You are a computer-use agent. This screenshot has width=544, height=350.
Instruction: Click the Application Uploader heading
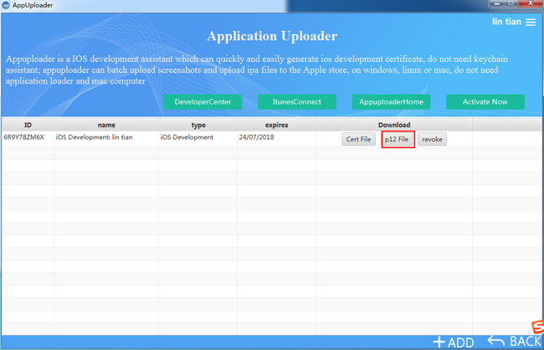tap(272, 36)
